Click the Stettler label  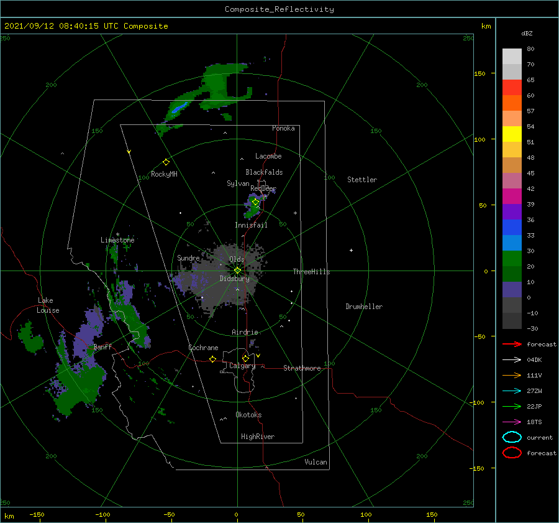362,180
